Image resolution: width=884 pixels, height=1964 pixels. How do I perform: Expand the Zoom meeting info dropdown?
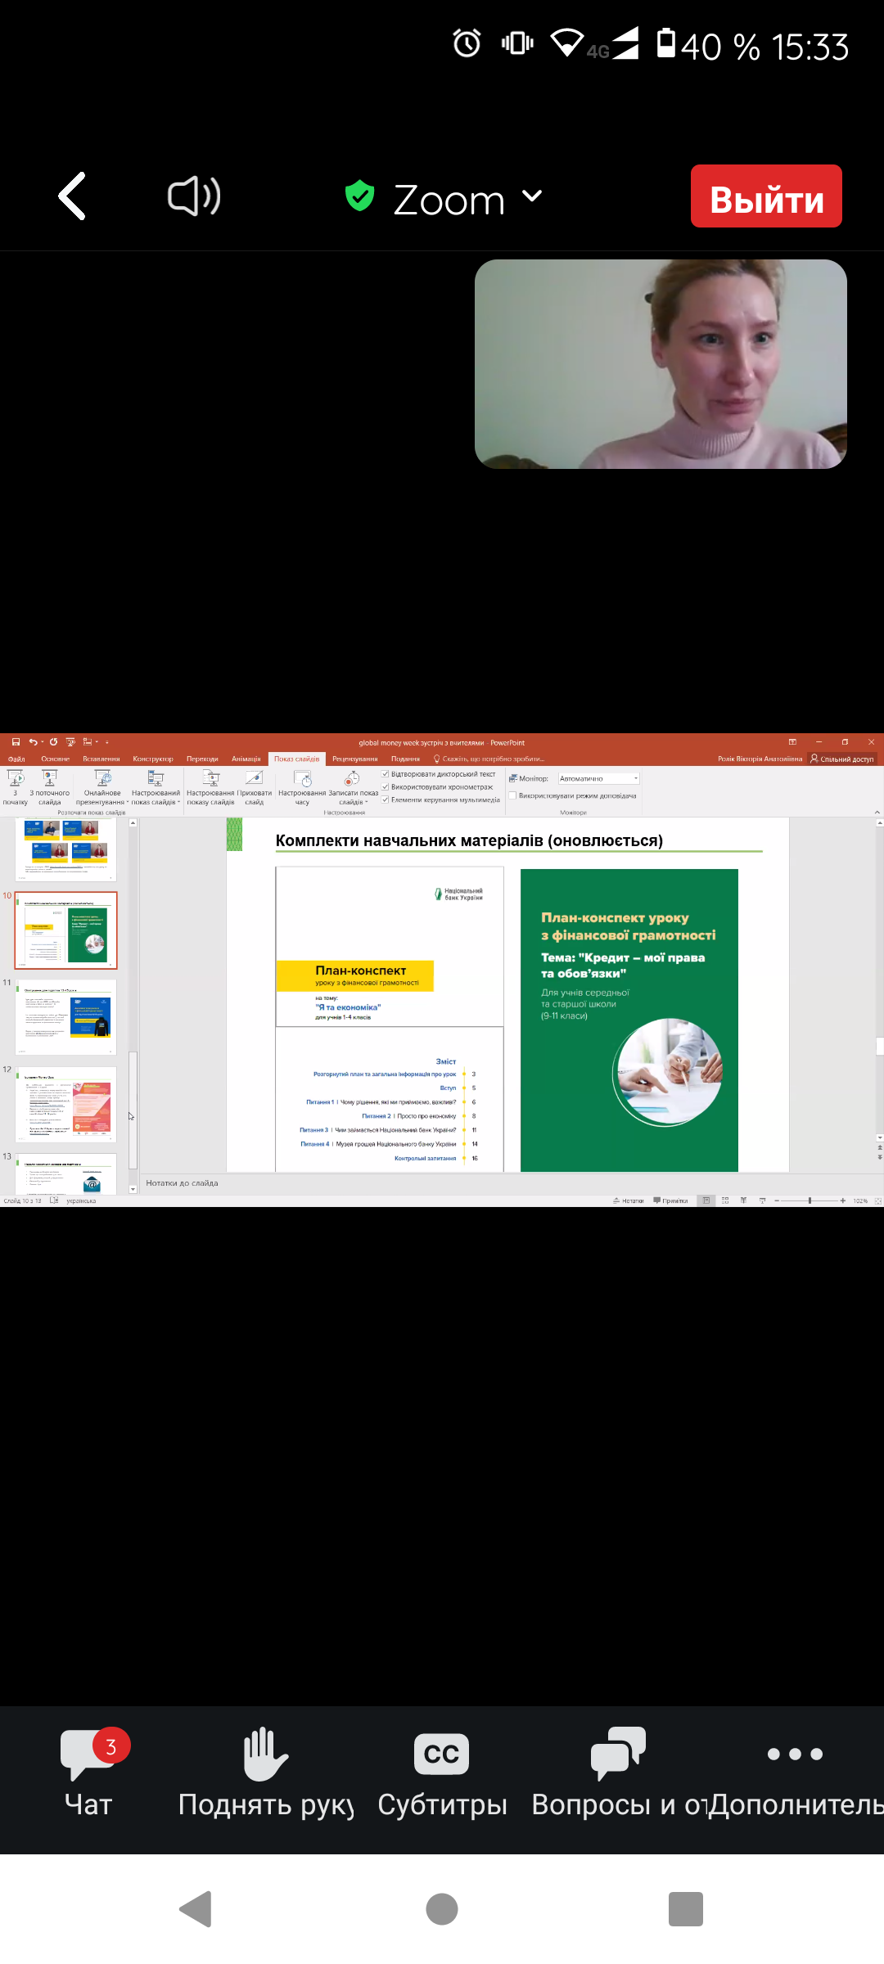coord(532,196)
